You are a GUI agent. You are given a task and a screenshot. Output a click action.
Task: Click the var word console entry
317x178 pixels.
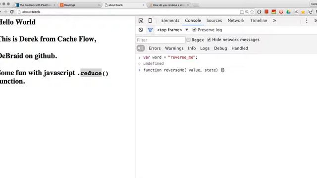(170, 57)
